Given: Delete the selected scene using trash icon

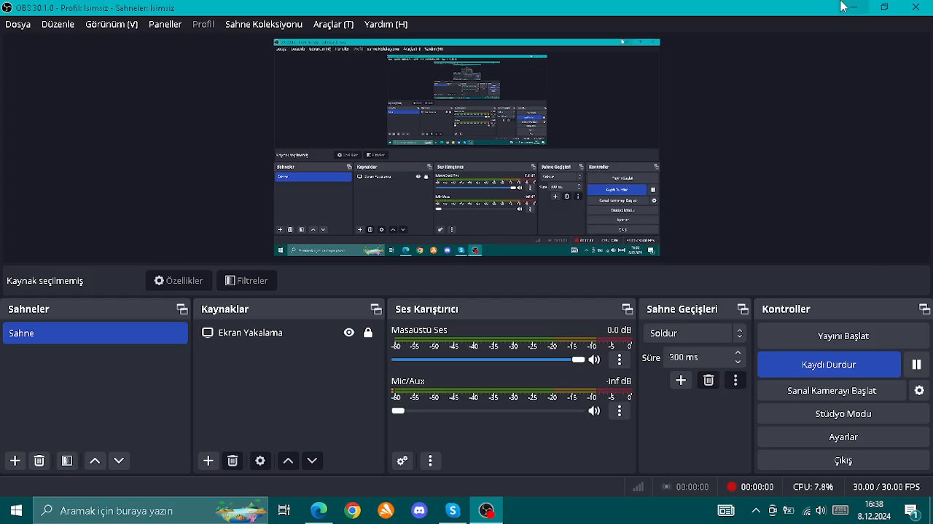Looking at the screenshot, I should coord(39,461).
